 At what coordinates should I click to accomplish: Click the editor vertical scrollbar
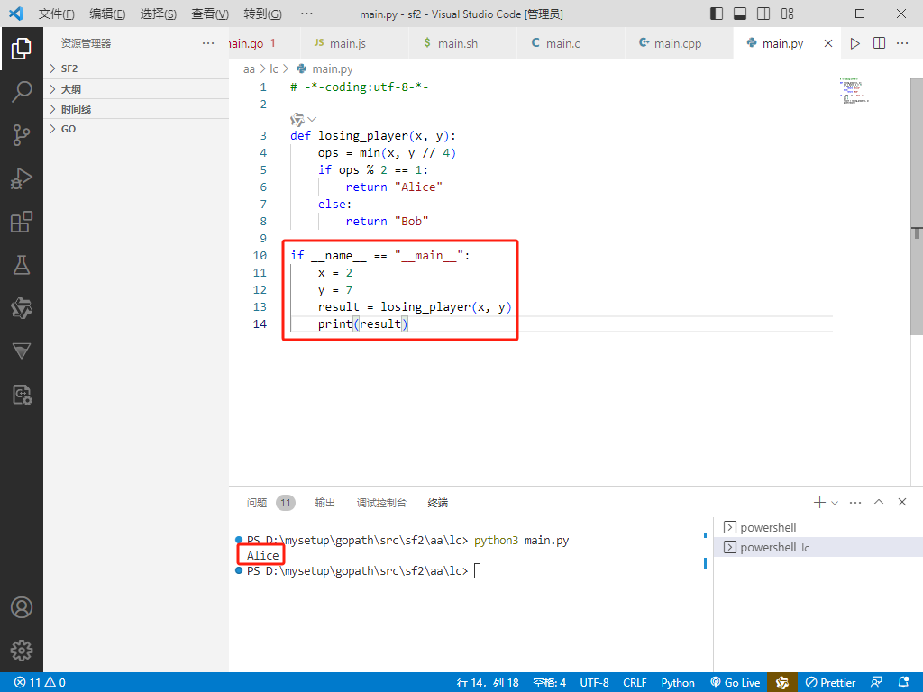917,206
